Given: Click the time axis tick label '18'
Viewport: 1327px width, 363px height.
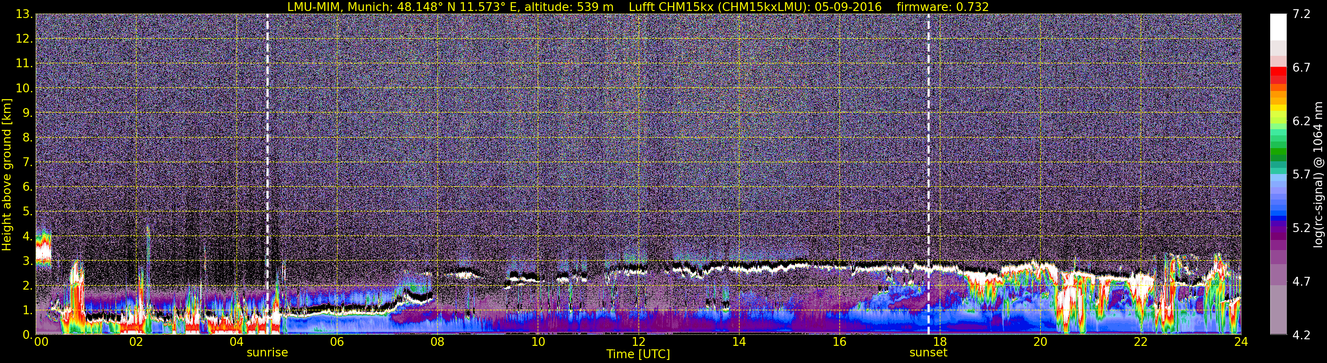Looking at the screenshot, I should pyautogui.click(x=939, y=342).
